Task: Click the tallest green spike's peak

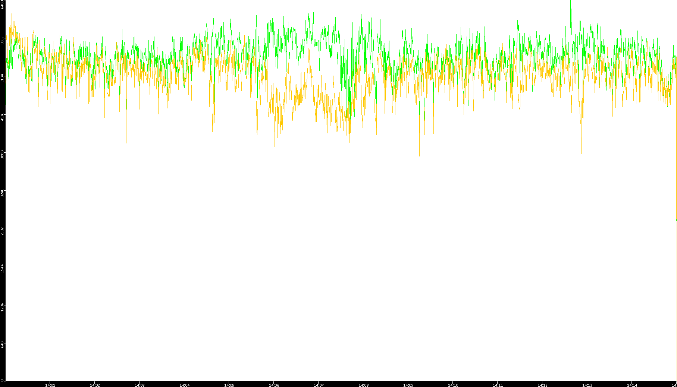Action: [x=571, y=1]
